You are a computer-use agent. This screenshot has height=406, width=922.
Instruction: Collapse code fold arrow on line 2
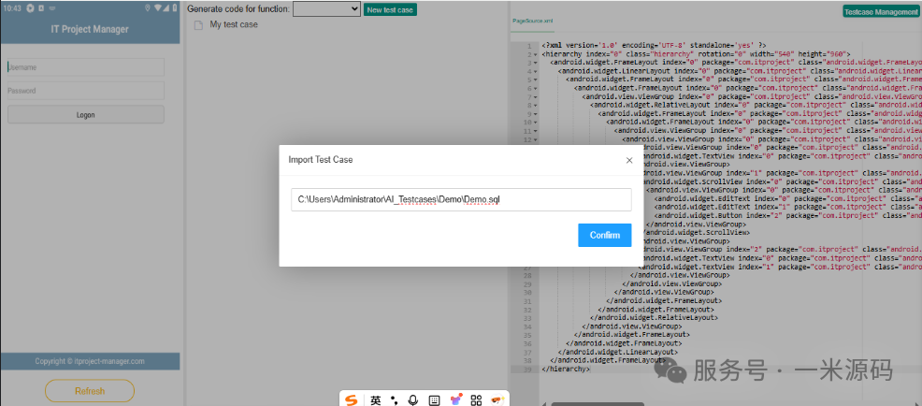536,54
